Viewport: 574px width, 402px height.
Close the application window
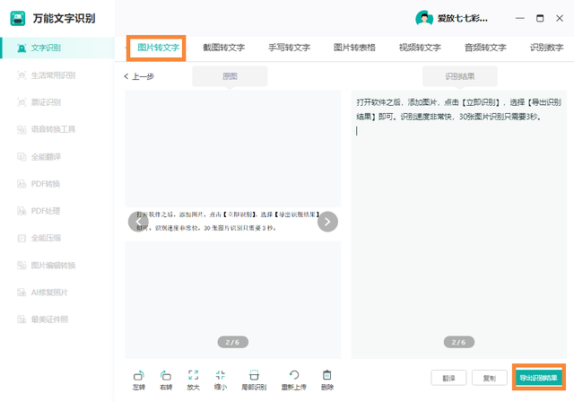(x=560, y=18)
